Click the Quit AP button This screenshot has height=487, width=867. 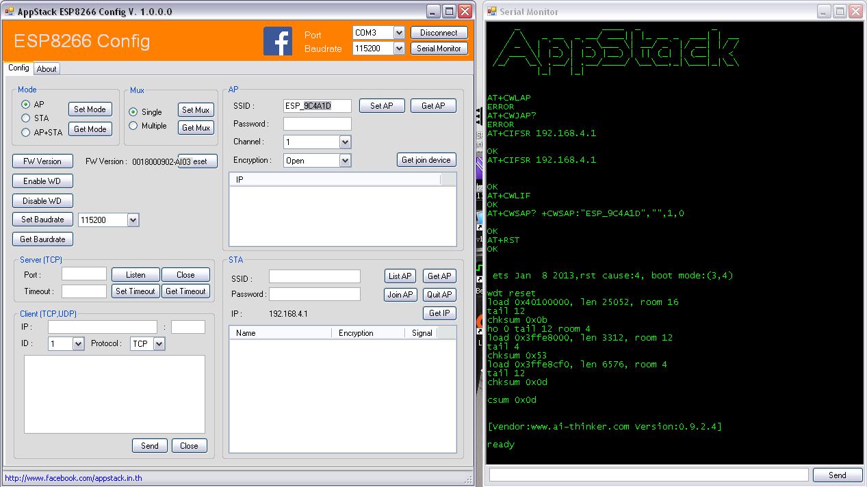coord(439,295)
